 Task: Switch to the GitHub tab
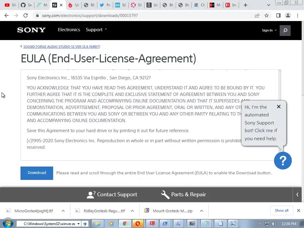(x=26, y=5)
